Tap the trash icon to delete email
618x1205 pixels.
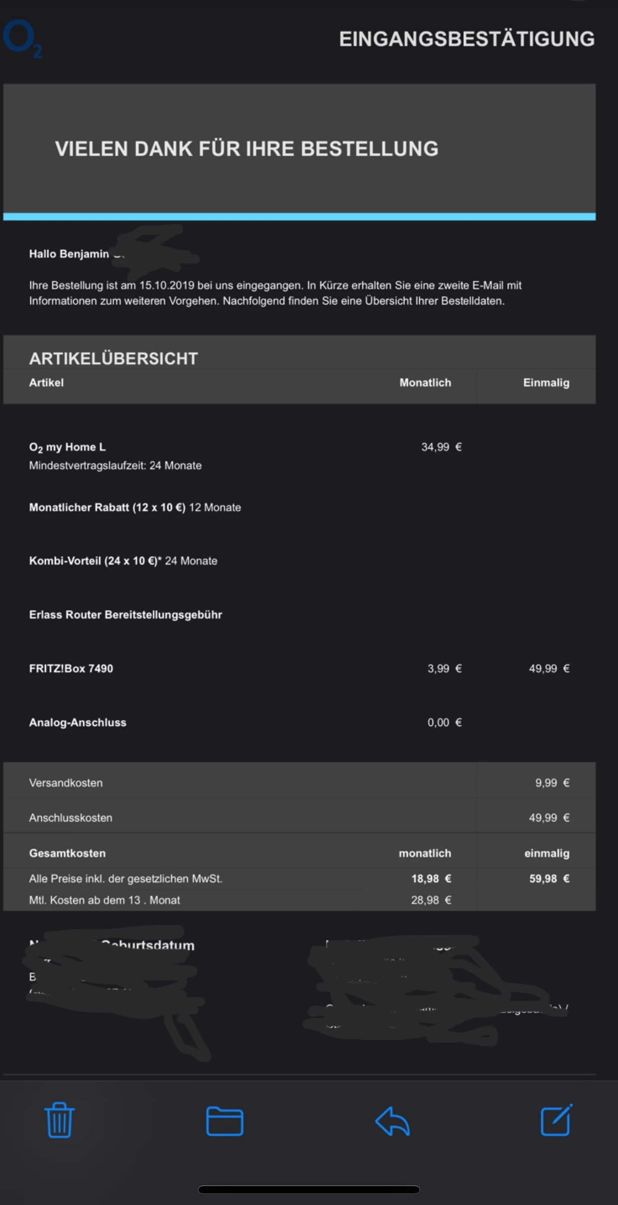pos(59,1120)
